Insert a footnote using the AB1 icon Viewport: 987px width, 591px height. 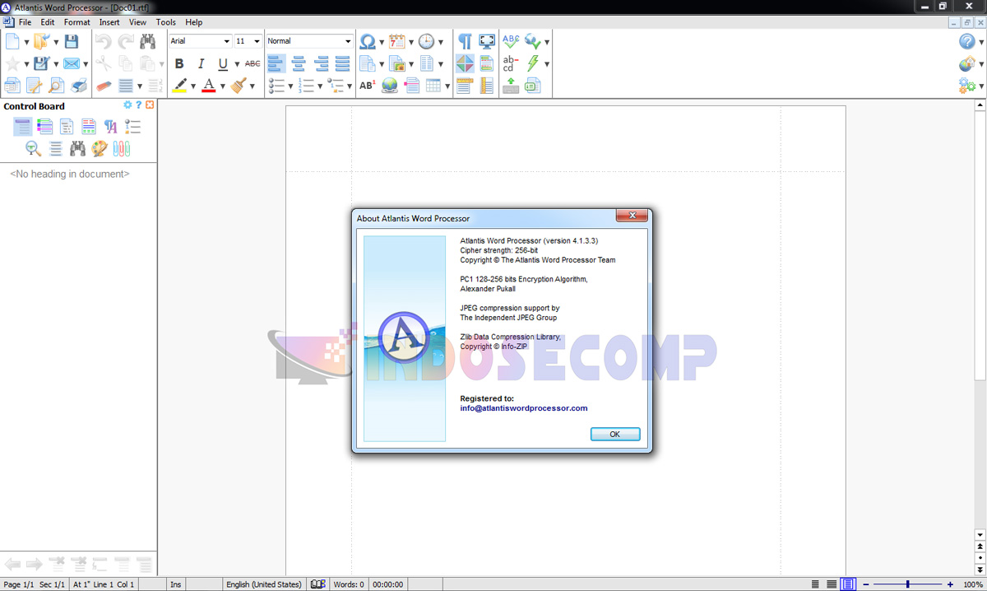pyautogui.click(x=368, y=85)
